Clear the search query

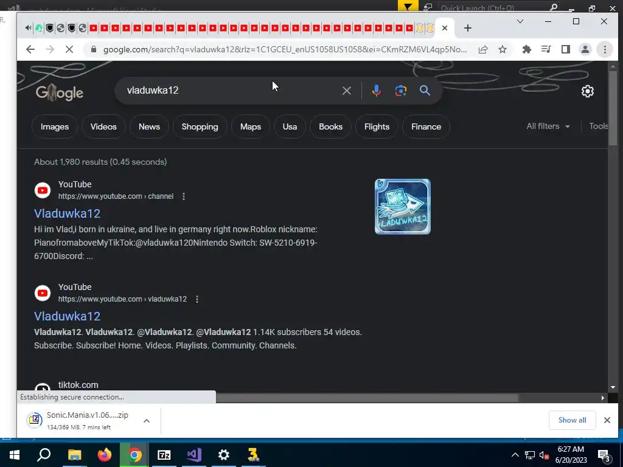[x=346, y=91]
